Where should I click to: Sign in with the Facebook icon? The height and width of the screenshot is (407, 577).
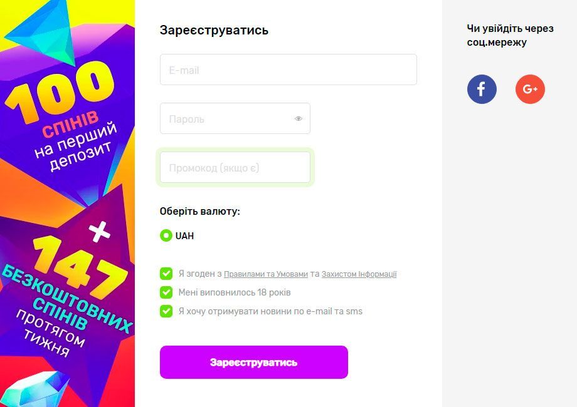tap(481, 89)
